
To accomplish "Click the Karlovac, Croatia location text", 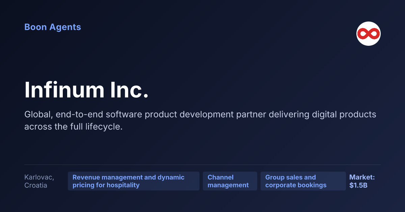I will 39,181.
